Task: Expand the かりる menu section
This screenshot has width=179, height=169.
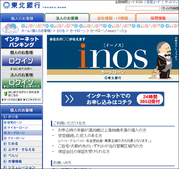Action: 22,117
